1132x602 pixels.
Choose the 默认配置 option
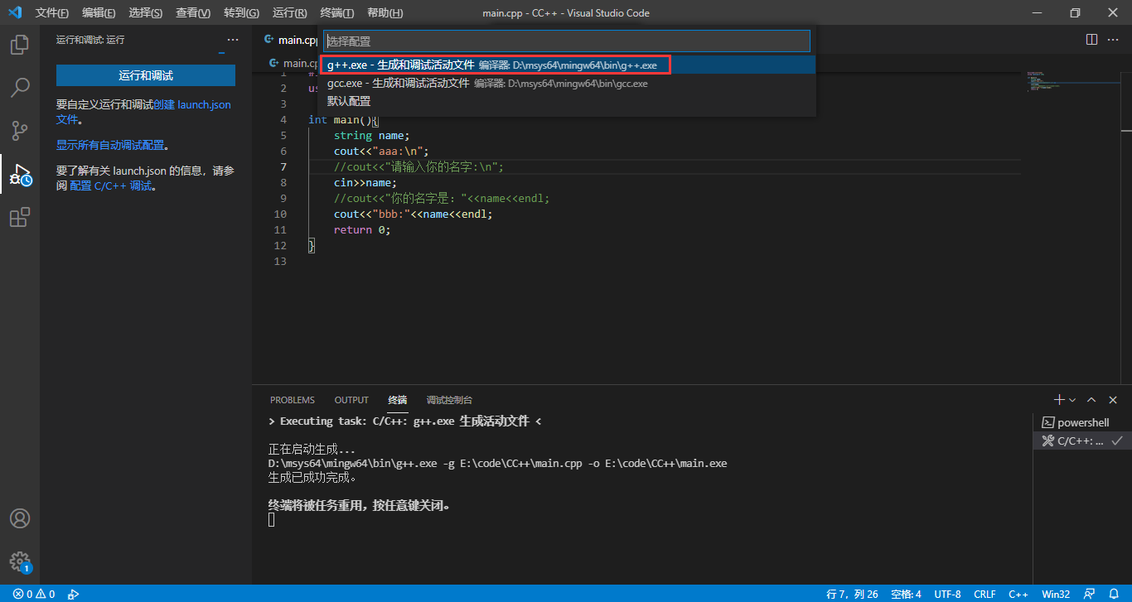click(566, 101)
